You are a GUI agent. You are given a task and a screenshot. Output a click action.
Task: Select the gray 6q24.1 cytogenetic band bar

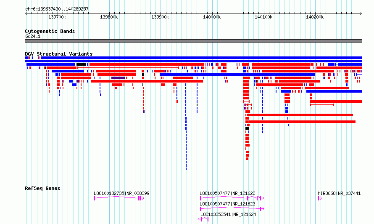193,41
